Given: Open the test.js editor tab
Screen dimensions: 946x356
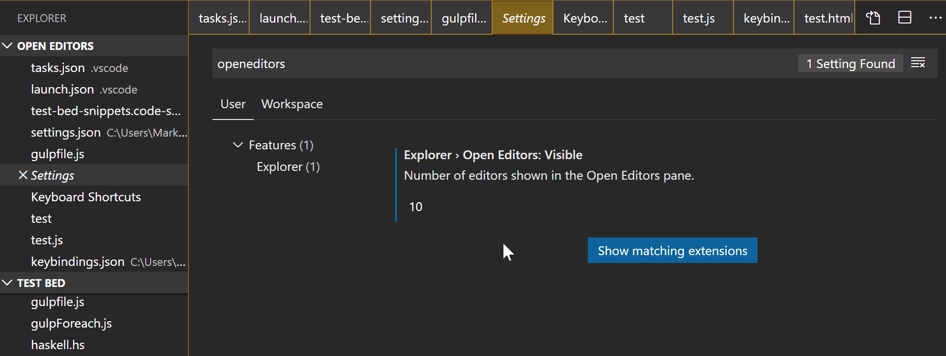Looking at the screenshot, I should 699,19.
